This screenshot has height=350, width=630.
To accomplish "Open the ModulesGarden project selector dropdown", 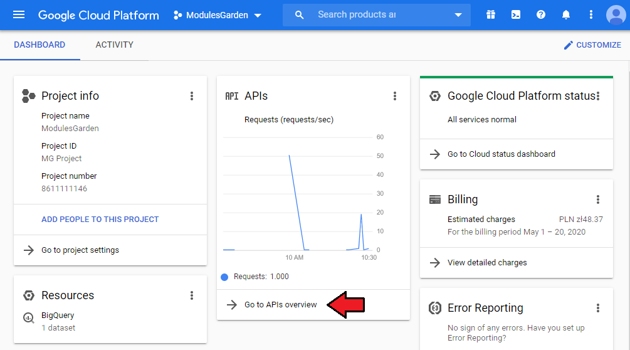I will pos(218,15).
